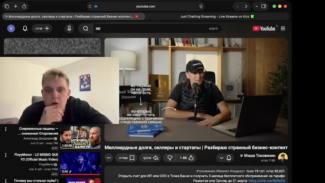This screenshot has width=325, height=183.
Task: Open on-screen keyboard icon in search
Action: tap(98, 28)
